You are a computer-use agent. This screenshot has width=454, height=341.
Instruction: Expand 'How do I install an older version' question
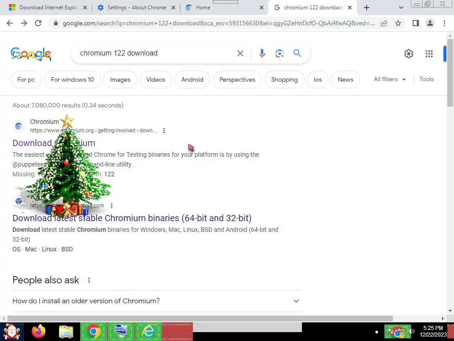point(157,301)
